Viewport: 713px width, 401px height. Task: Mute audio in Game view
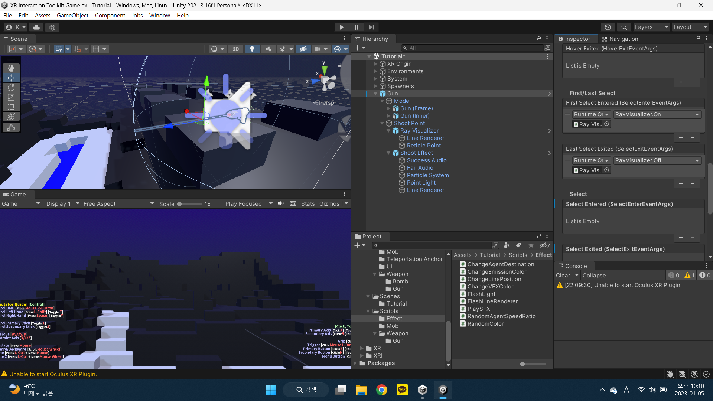[281, 203]
